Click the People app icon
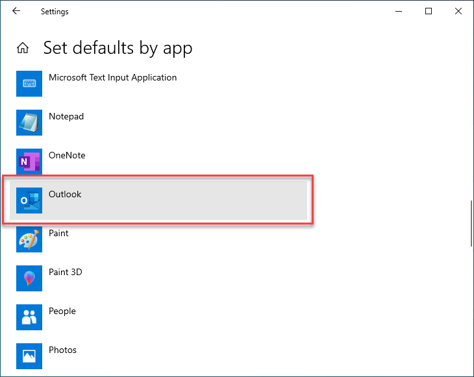 tap(29, 317)
